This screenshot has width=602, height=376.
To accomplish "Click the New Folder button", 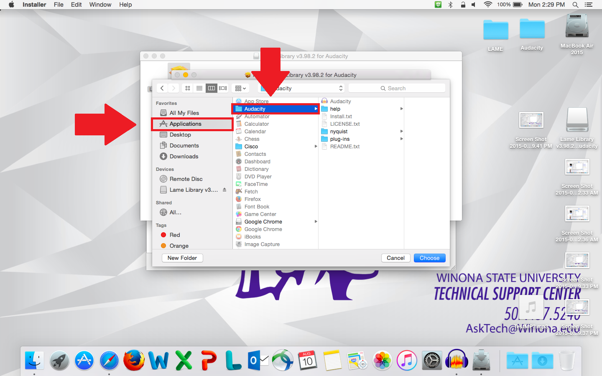I will (182, 258).
